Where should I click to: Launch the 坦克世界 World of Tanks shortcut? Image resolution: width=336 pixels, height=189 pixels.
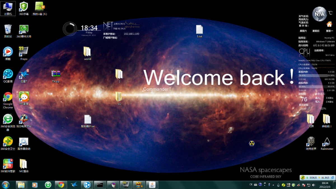point(311,143)
